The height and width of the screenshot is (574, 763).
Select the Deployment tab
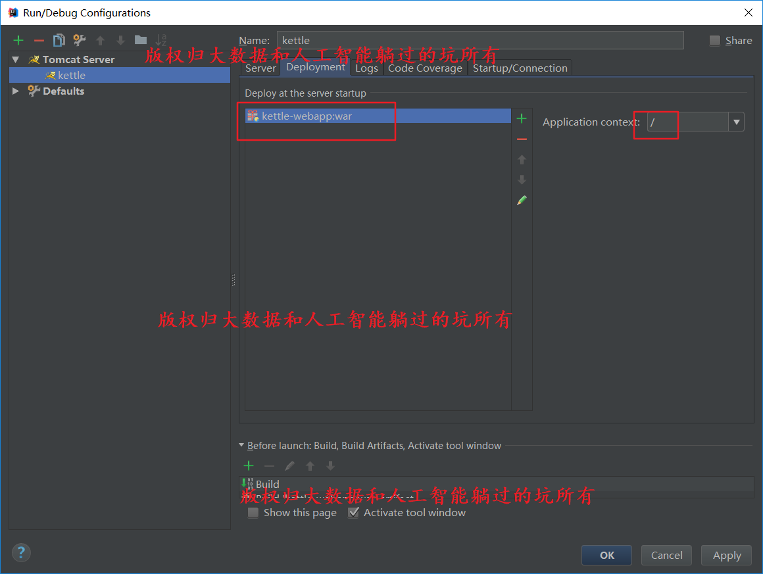point(315,67)
